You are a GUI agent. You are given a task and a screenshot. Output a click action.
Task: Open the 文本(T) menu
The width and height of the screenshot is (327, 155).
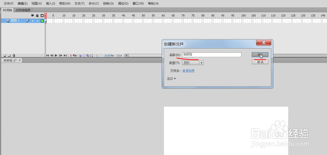79,3
